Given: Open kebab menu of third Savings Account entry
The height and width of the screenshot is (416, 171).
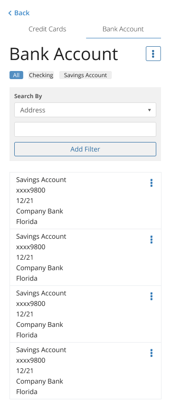Looking at the screenshot, I should (x=152, y=296).
